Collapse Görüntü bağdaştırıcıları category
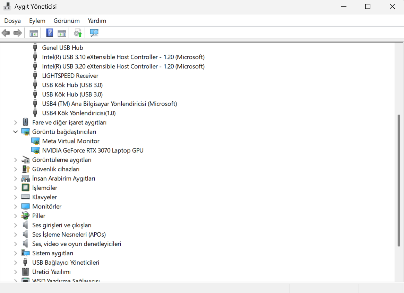Image resolution: width=404 pixels, height=293 pixels. click(x=16, y=132)
